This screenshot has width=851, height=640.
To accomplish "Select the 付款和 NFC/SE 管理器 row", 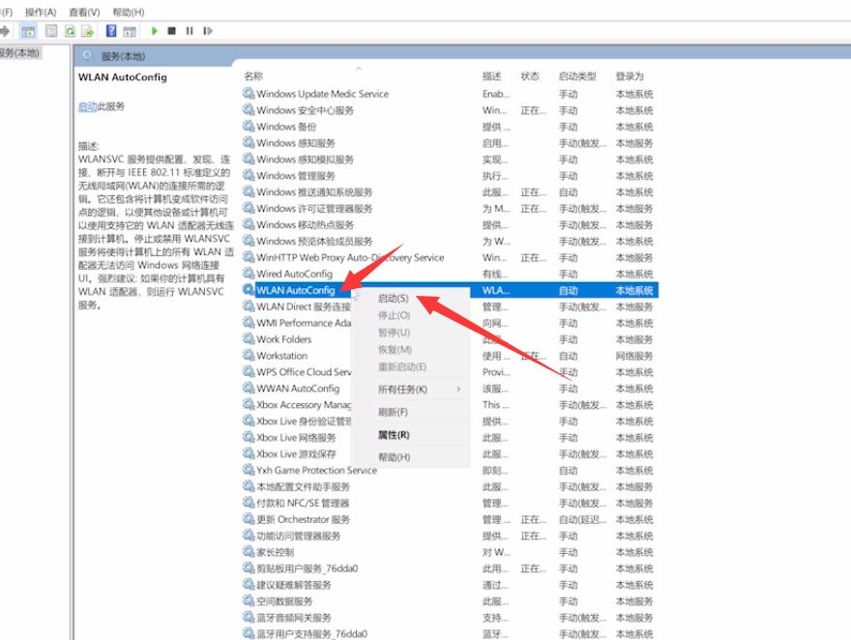I will coord(450,503).
